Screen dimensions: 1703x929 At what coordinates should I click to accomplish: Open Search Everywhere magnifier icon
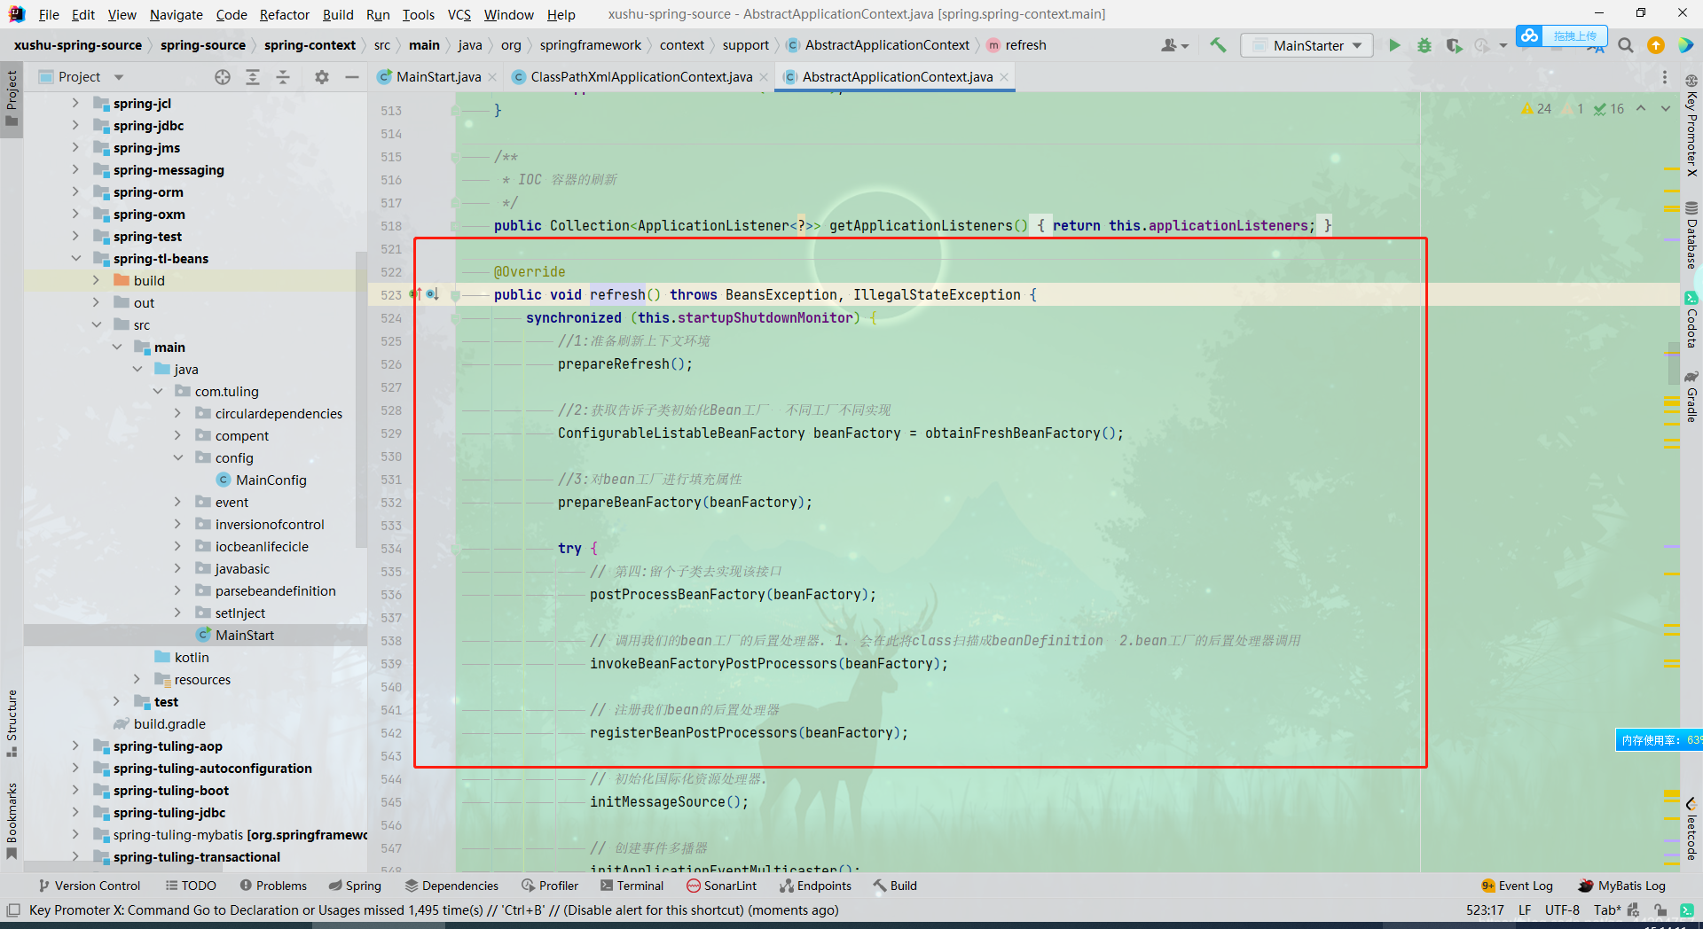pos(1626,45)
